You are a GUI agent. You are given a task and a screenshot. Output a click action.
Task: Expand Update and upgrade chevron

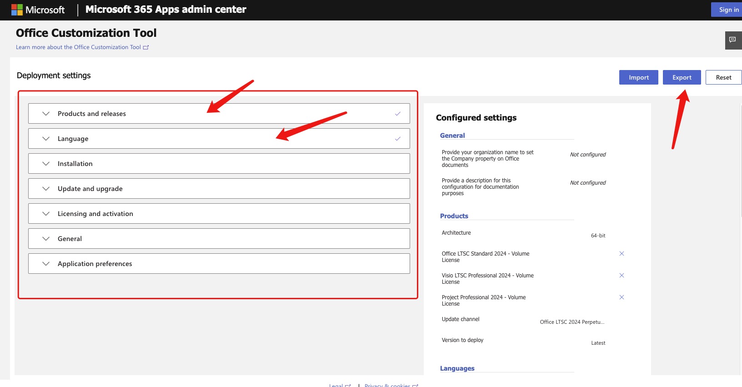click(x=46, y=189)
